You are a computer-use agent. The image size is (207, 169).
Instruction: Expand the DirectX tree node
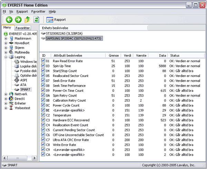click(6, 99)
